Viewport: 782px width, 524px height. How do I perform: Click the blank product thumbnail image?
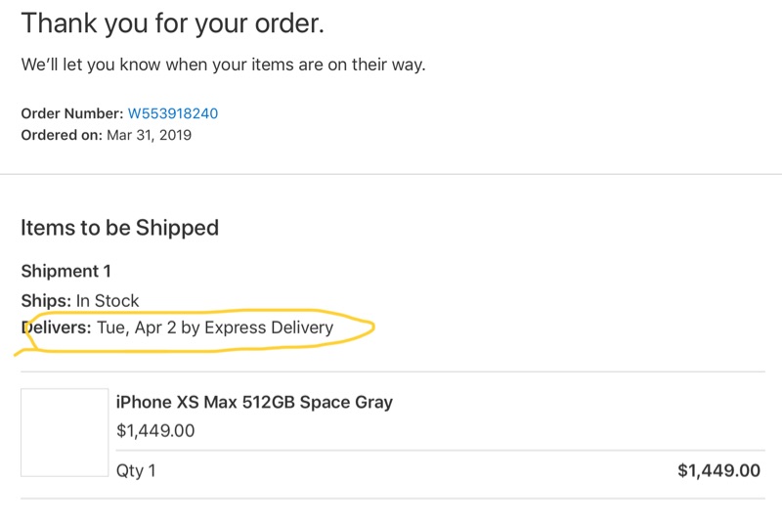point(65,432)
